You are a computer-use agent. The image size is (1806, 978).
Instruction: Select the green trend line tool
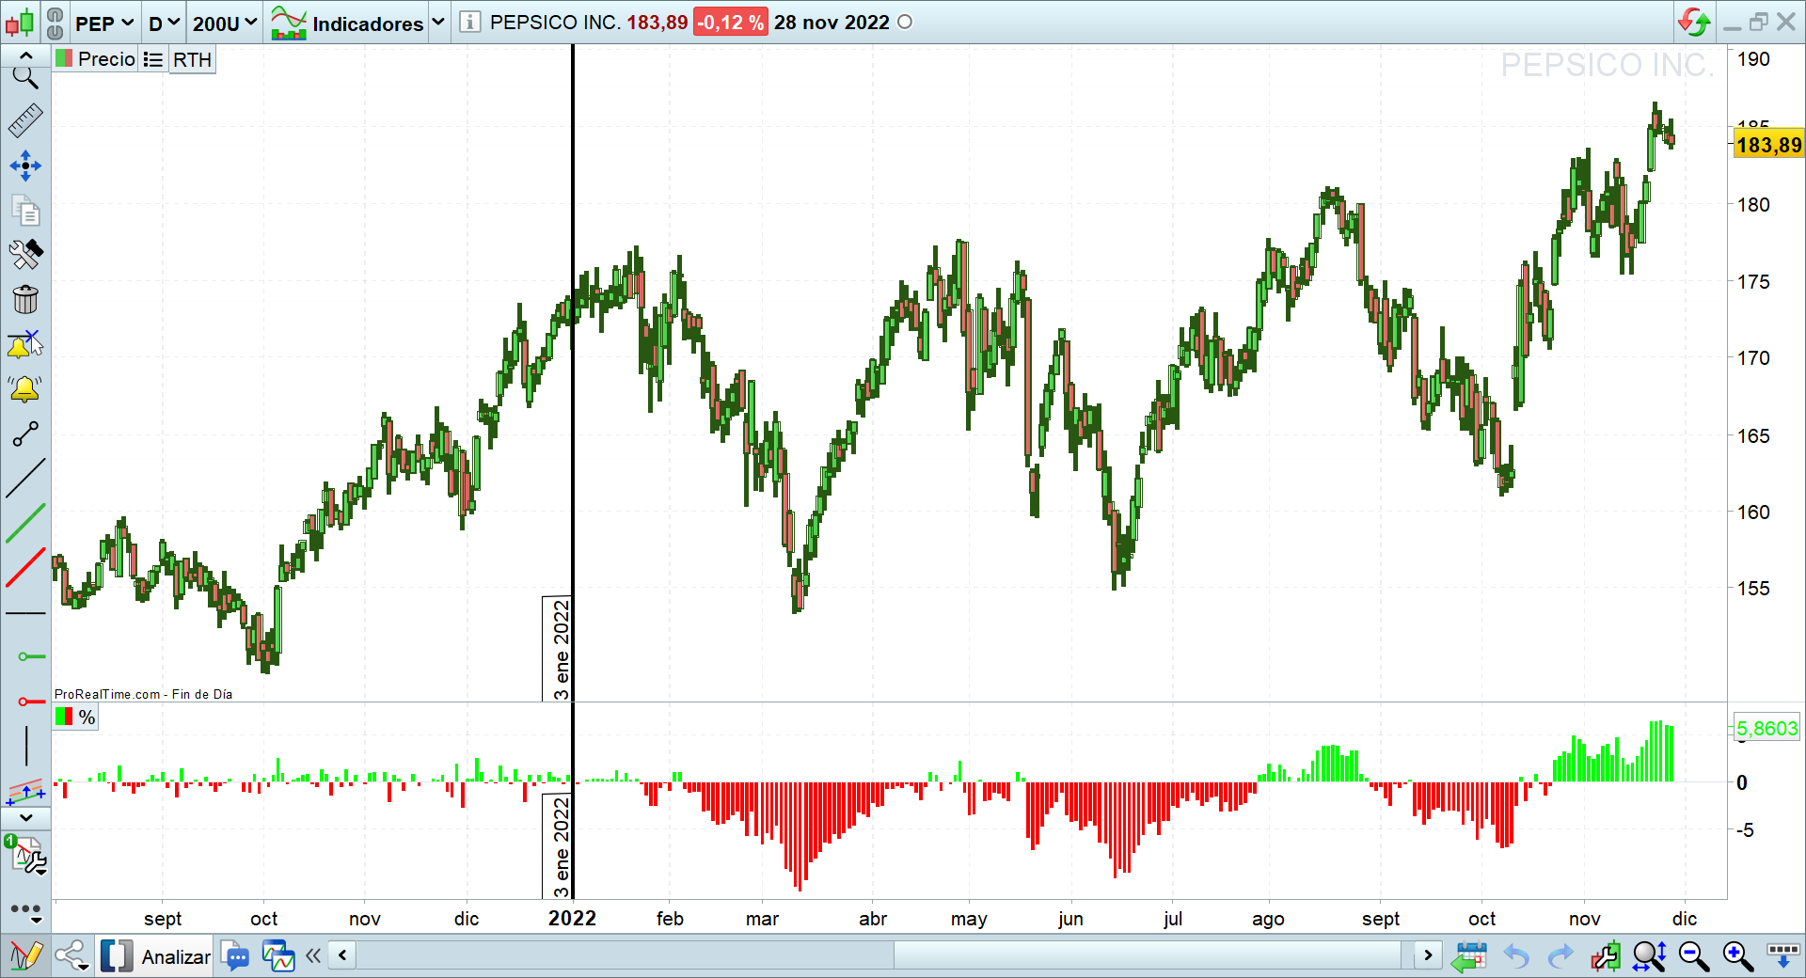tap(25, 523)
